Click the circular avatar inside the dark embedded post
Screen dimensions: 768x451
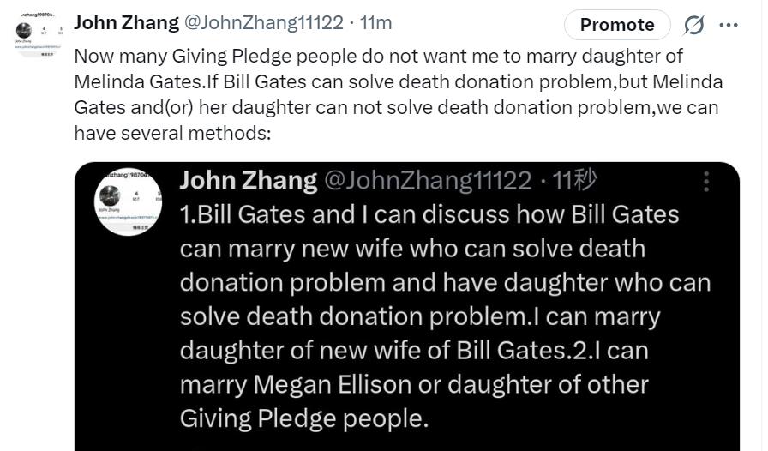(128, 202)
